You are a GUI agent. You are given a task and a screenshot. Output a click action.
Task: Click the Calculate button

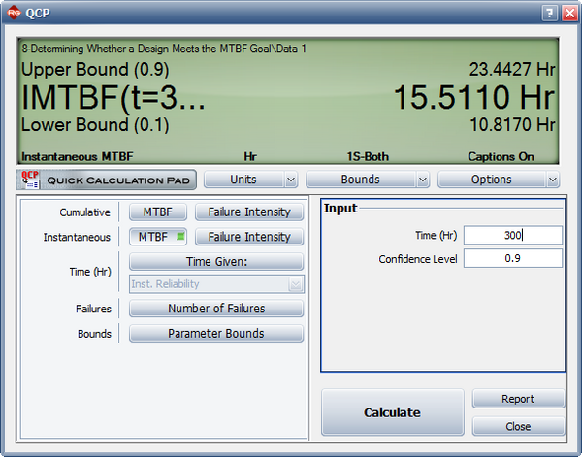(x=393, y=412)
